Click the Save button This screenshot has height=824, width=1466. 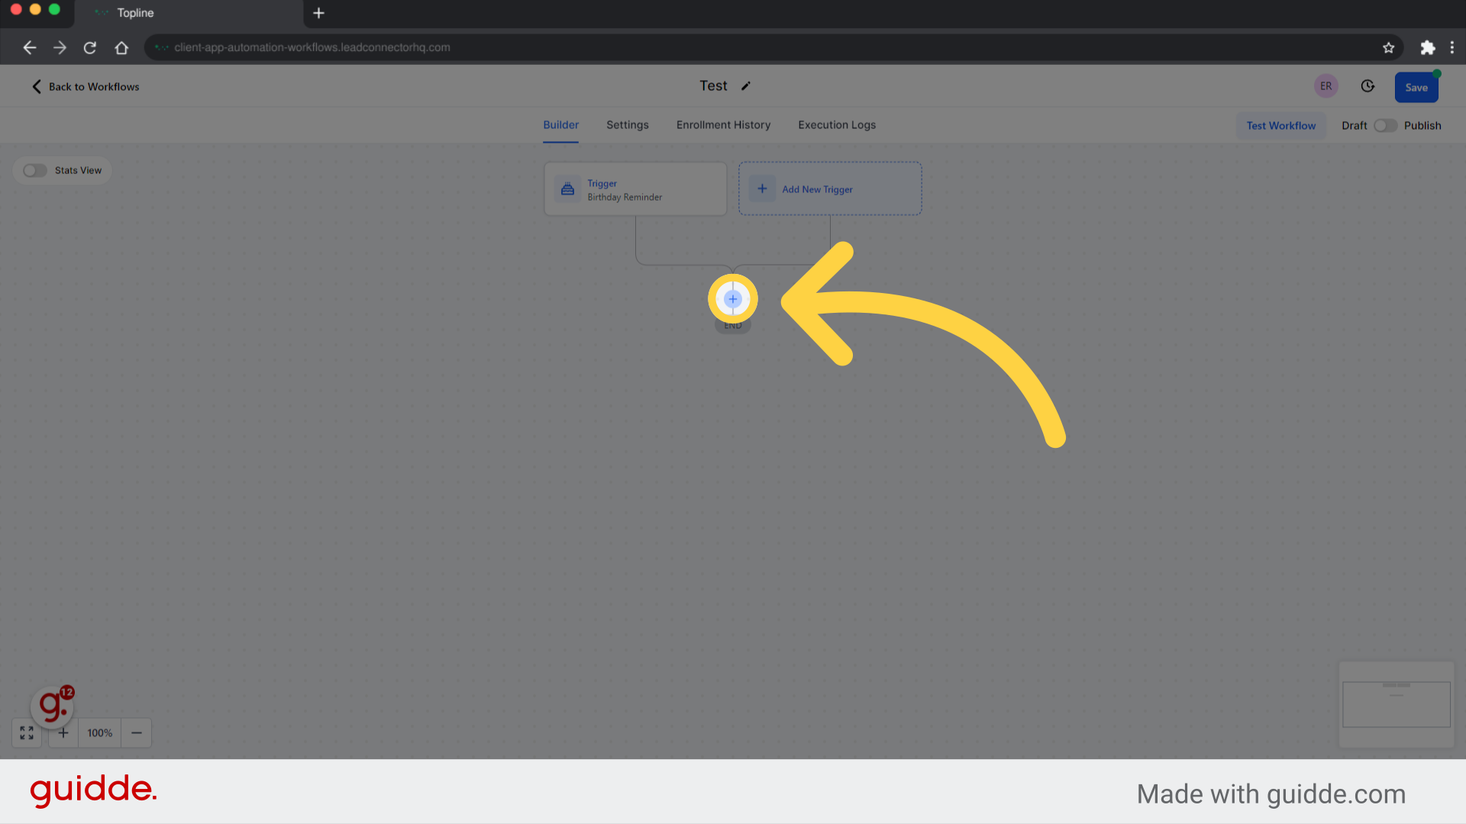coord(1416,85)
